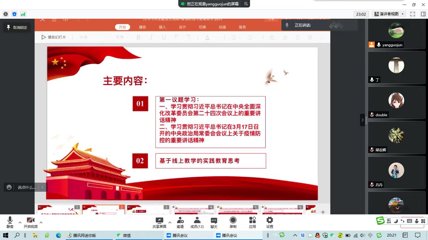Viewport: 428px width, 240px height.
Task: Enter fullscreen mode with the fullscreen icon
Action: pyautogui.click(x=413, y=14)
